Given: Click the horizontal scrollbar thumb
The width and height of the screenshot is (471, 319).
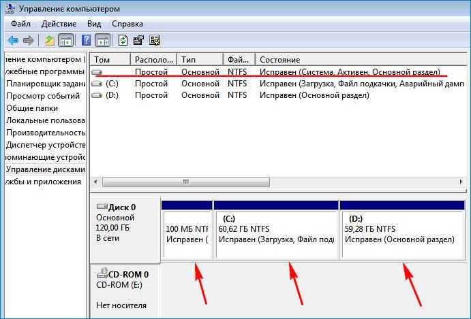Looking at the screenshot, I should point(186,182).
